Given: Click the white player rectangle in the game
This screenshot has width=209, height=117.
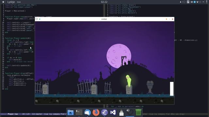Looking at the screenshot, I should tap(172, 89).
